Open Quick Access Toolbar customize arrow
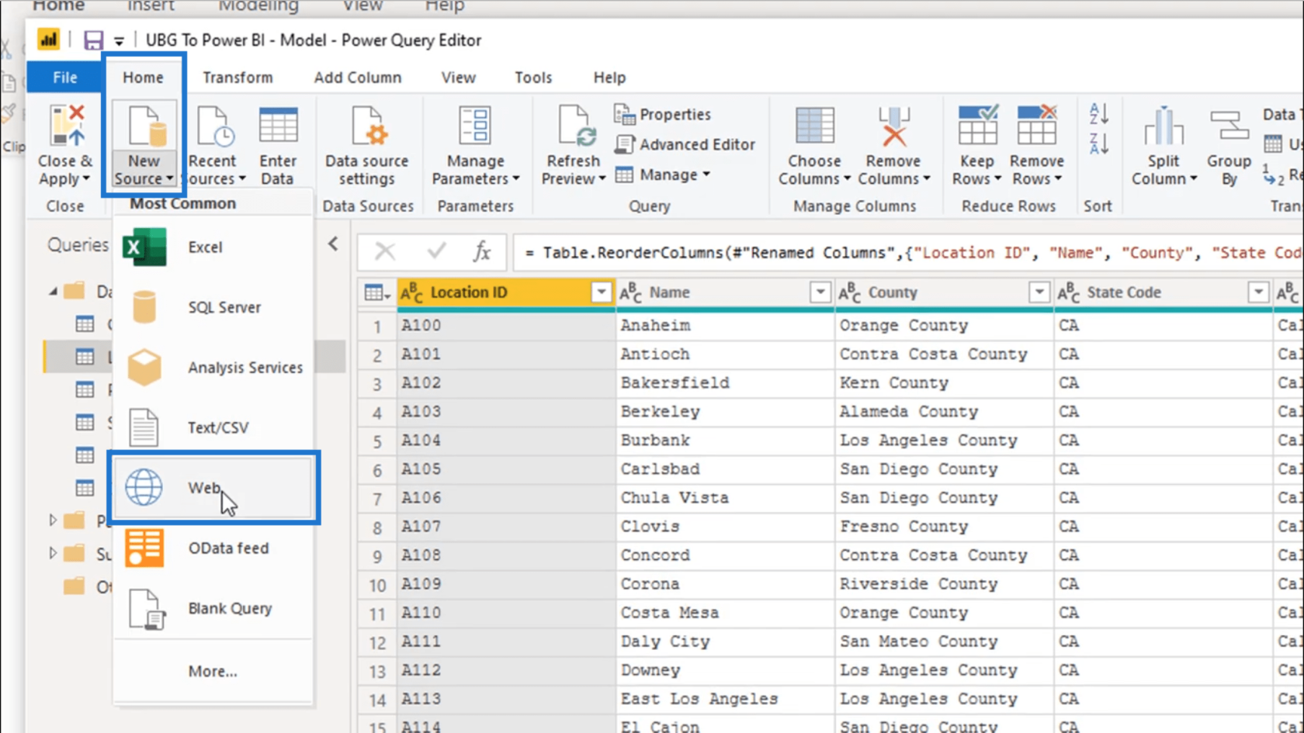This screenshot has height=733, width=1304. pyautogui.click(x=119, y=41)
